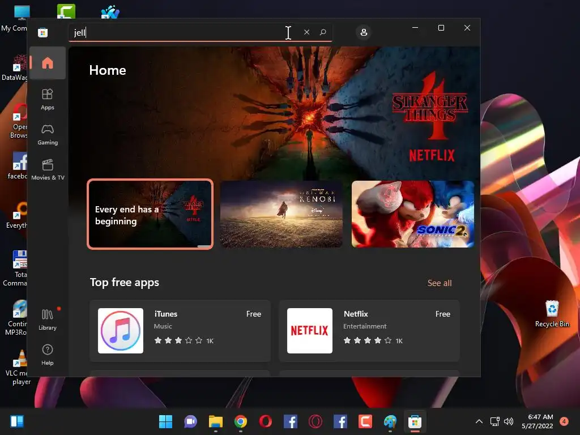Image resolution: width=580 pixels, height=435 pixels.
Task: Click See all for Top free apps
Action: (440, 283)
